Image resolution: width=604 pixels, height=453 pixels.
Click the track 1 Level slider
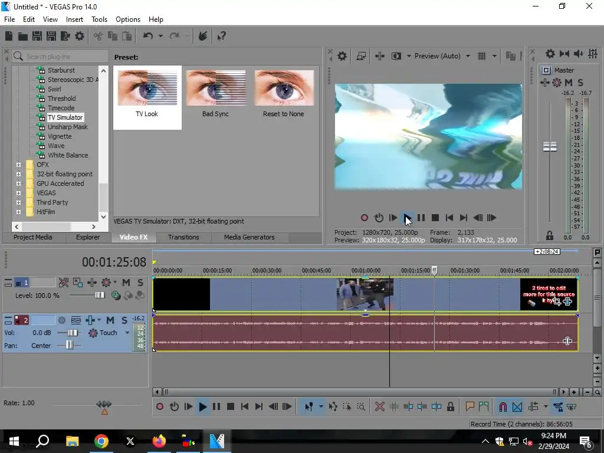click(100, 296)
